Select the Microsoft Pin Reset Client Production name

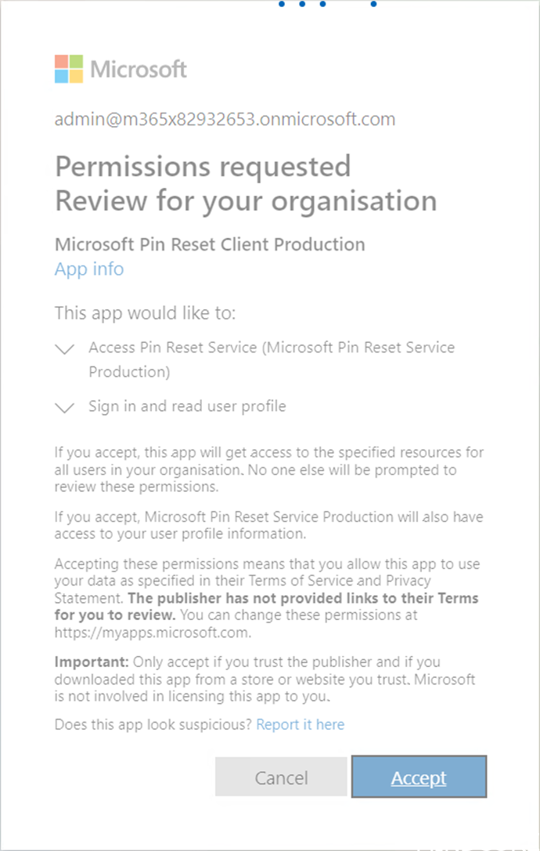tap(210, 244)
